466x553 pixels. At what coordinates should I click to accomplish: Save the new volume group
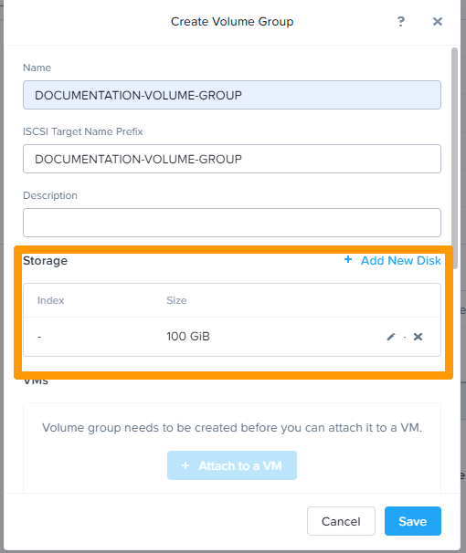(413, 521)
